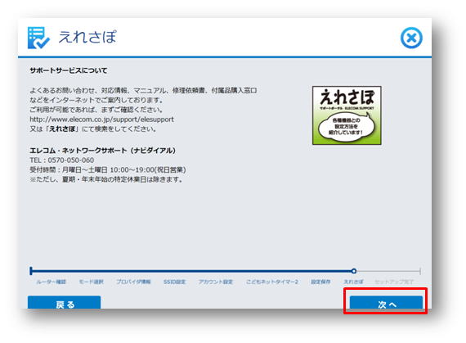This screenshot has width=466, height=343.
Task: Click the サポートサービスについて heading
Action: coord(69,70)
